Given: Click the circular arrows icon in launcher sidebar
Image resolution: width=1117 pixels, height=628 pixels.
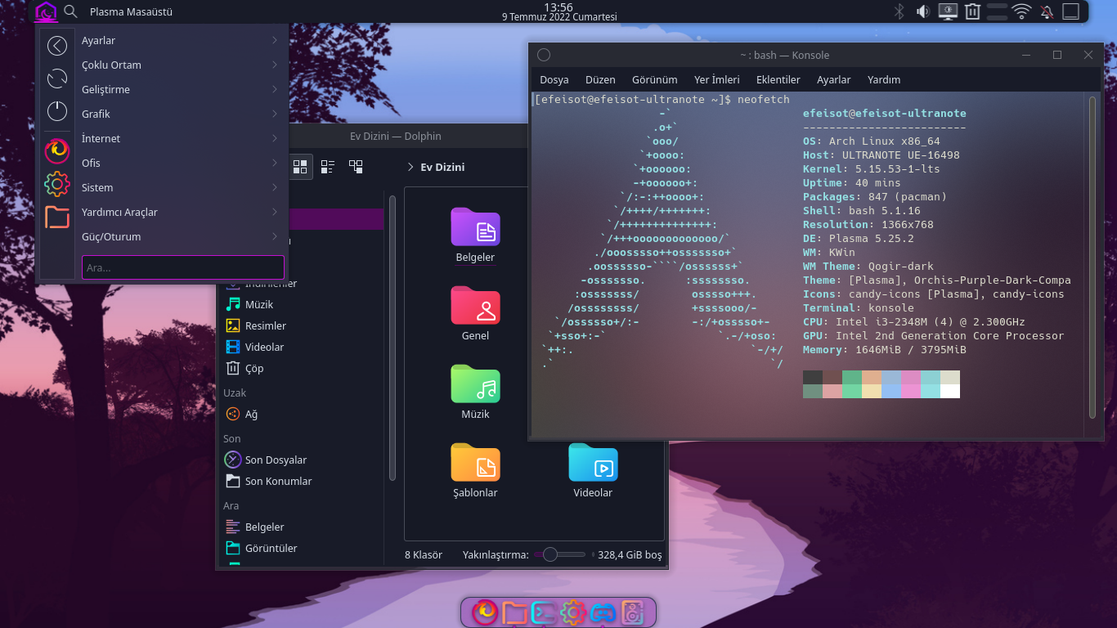Looking at the screenshot, I should point(56,78).
